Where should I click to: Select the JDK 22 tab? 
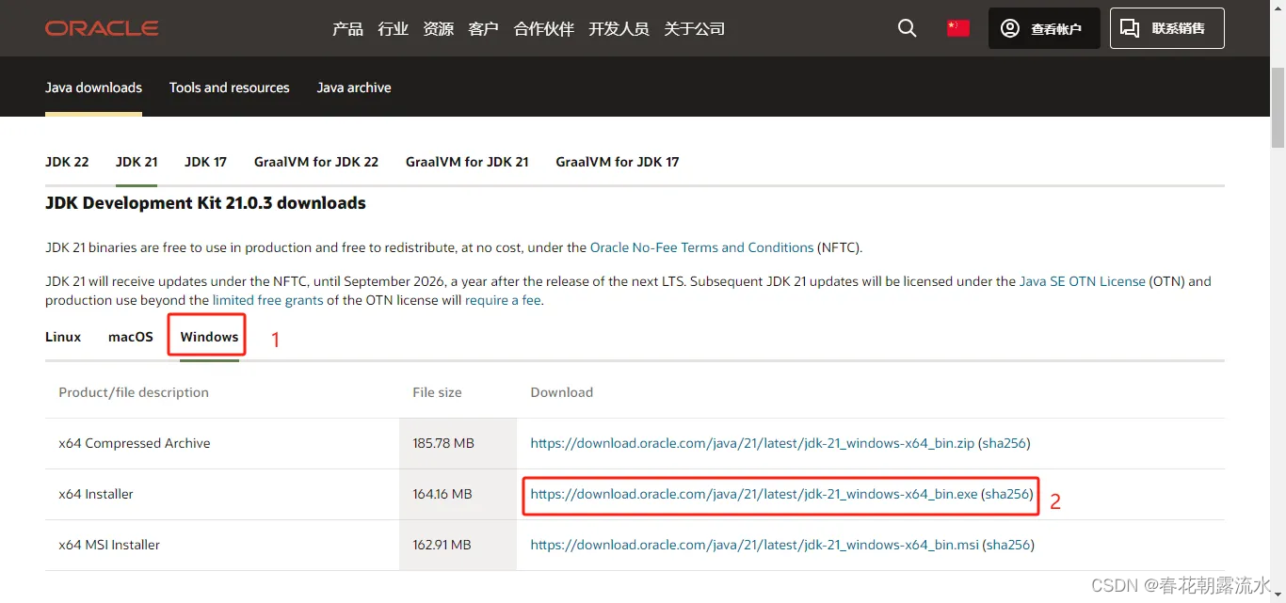click(67, 162)
